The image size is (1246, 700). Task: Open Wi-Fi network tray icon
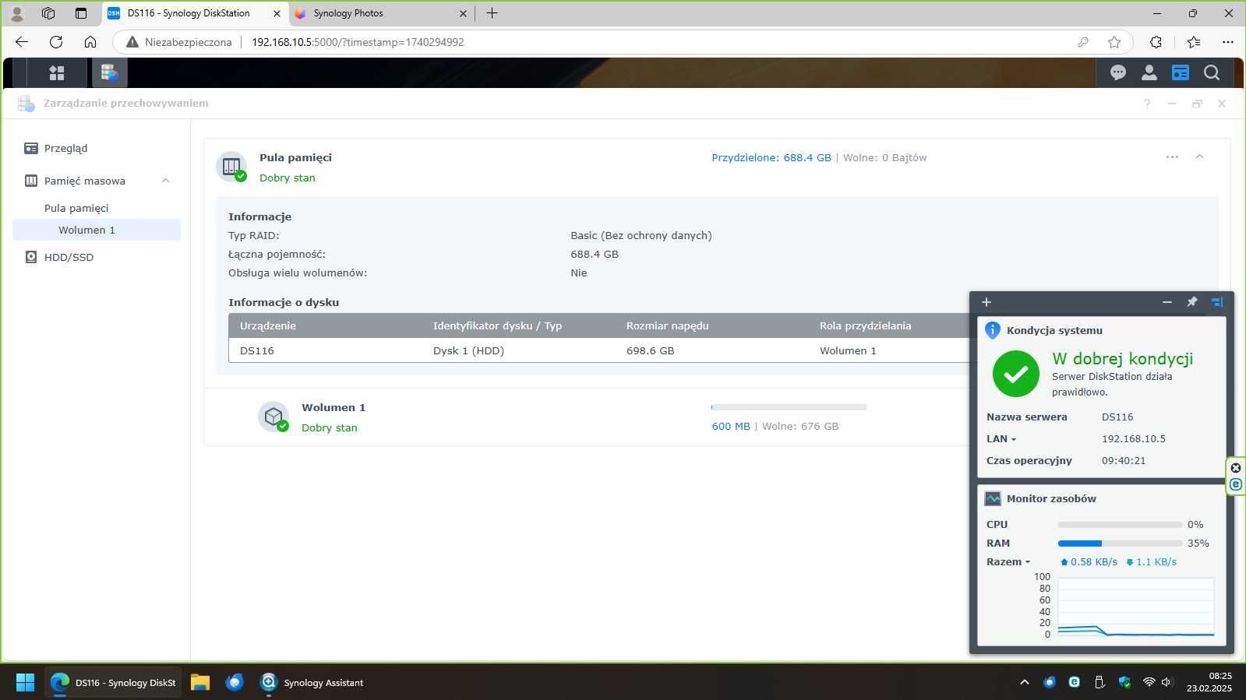[x=1149, y=682]
